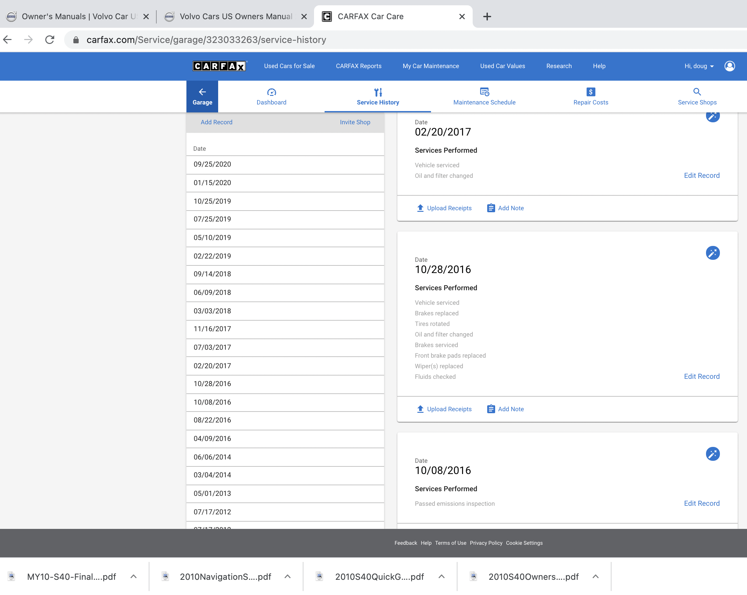Select the 08/22/2016 date row
747x595 pixels.
pyautogui.click(x=285, y=420)
